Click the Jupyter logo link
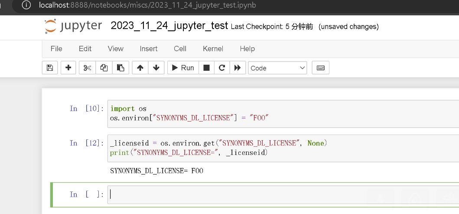The image size is (459, 214). (73, 26)
